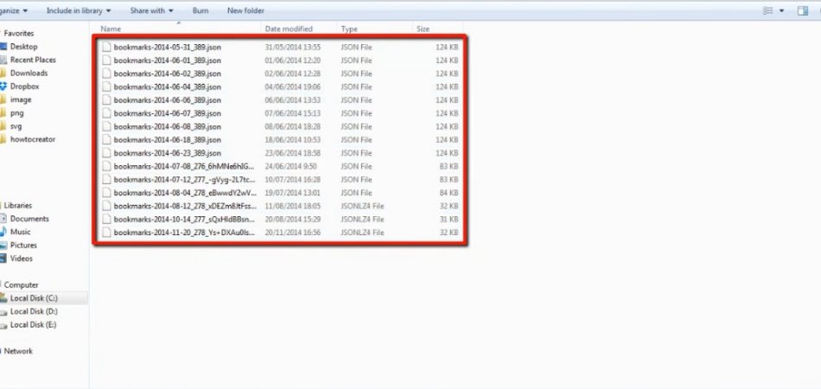The image size is (821, 389).
Task: Expand the Include in library dropdown
Action: tap(78, 10)
